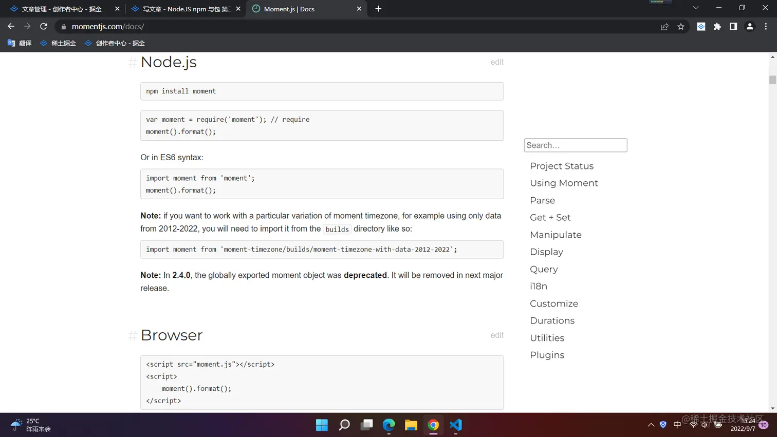This screenshot has width=777, height=437.
Task: Toggle the browser side panel icon
Action: pyautogui.click(x=733, y=27)
